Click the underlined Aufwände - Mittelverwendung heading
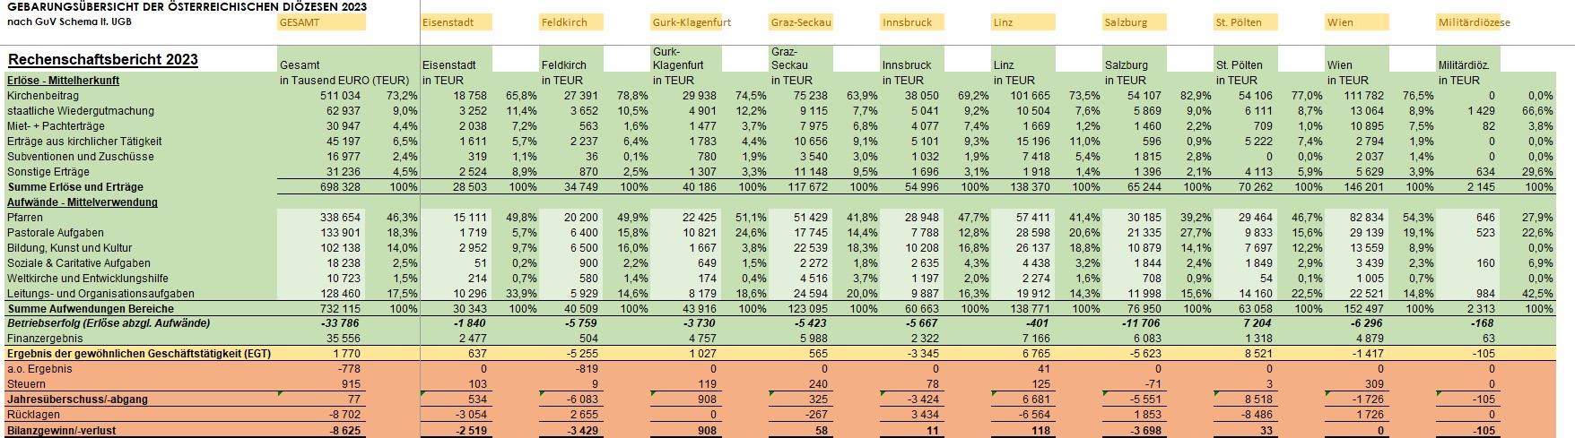 click(83, 202)
